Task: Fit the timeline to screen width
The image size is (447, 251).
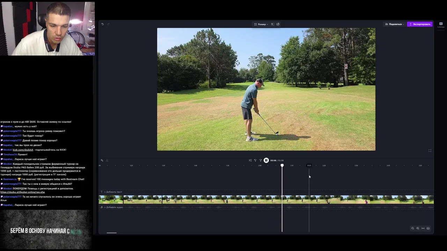Action: coord(423,228)
